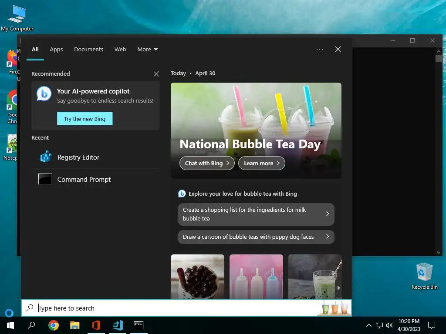Open the network status tray icon
Viewport: 446px width, 334px height.
pos(379,325)
